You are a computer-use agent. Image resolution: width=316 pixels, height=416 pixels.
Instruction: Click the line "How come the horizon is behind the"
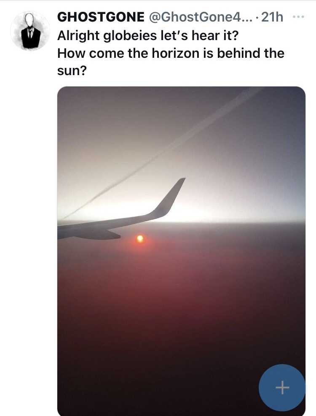(171, 53)
